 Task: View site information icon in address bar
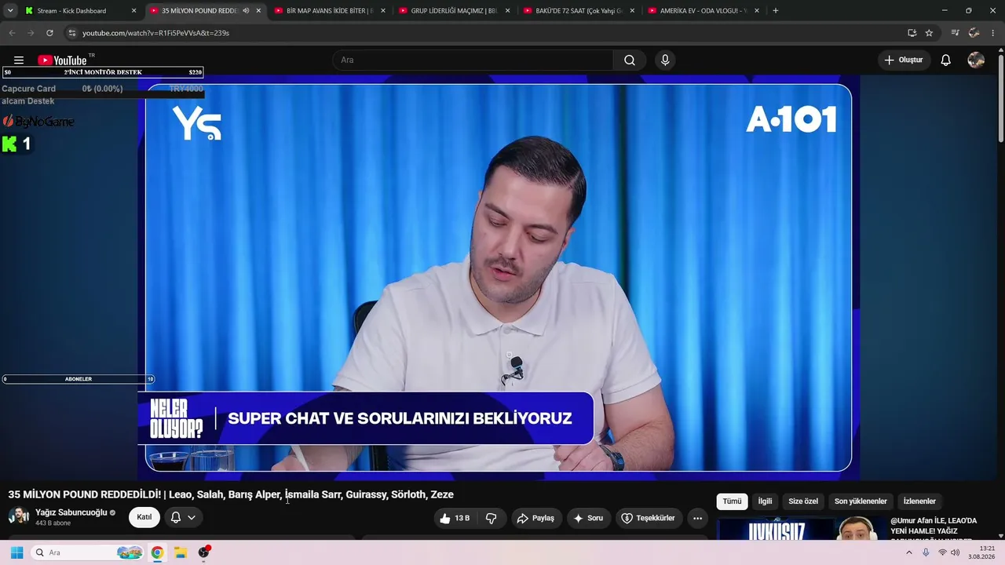click(71, 33)
